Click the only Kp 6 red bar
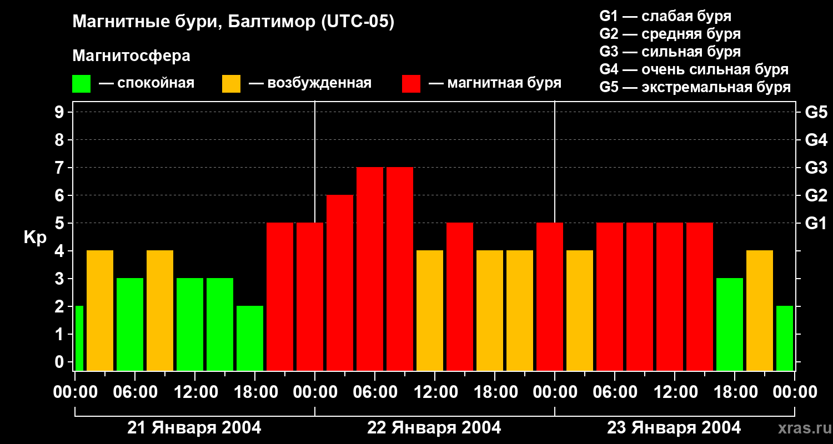 pyautogui.click(x=340, y=282)
